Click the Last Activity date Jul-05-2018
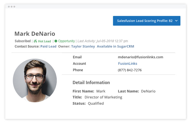This screenshot has width=191, height=124. click(105, 41)
